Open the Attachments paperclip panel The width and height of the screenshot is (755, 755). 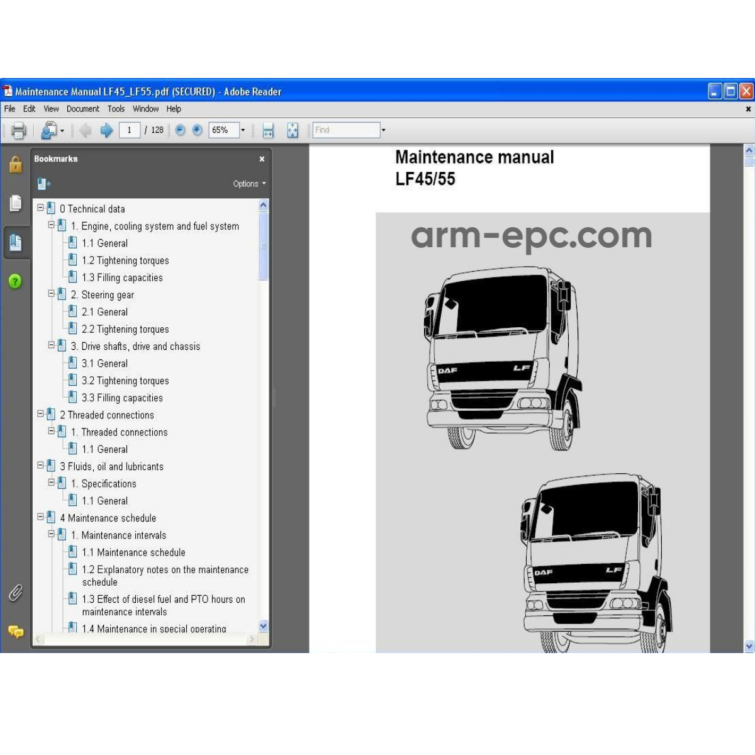(16, 593)
